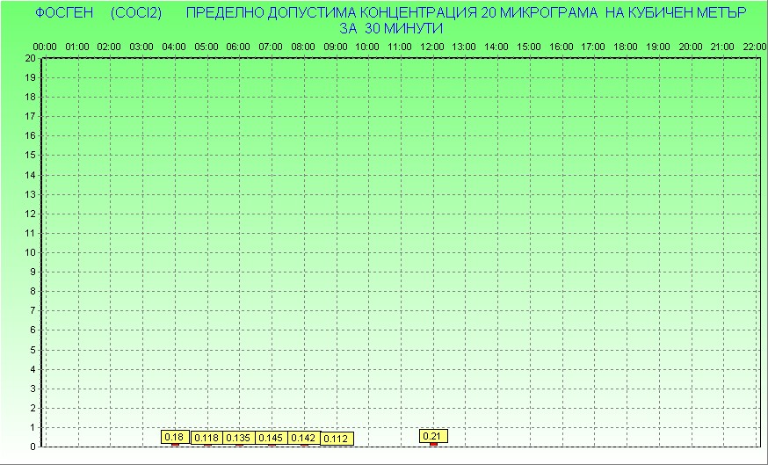Image resolution: width=768 pixels, height=465 pixels.
Task: Click the 01:00 time axis label
Action: pyautogui.click(x=77, y=47)
